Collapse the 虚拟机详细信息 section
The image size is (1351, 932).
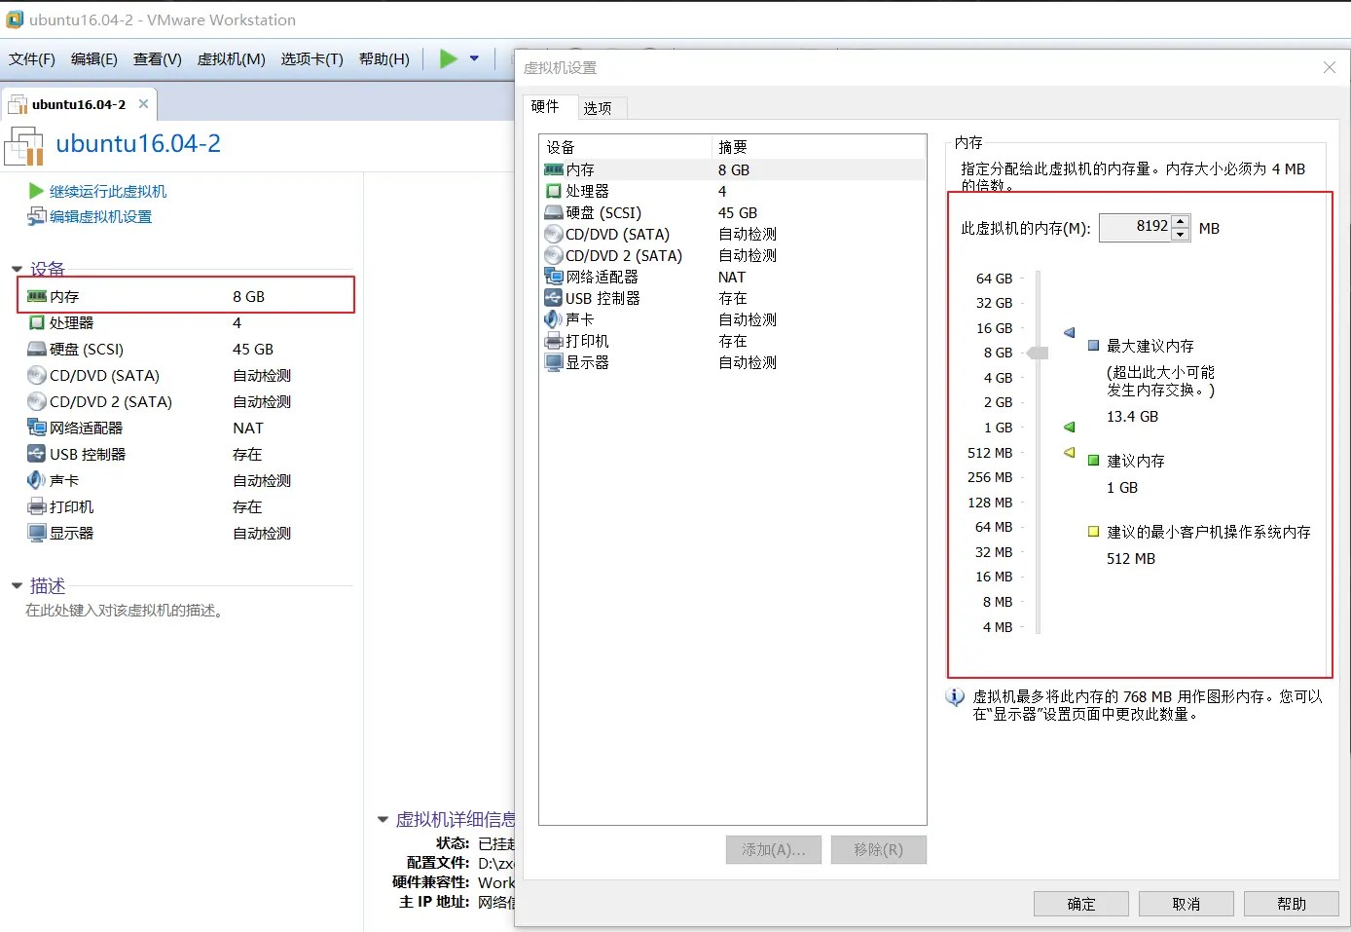coord(382,819)
